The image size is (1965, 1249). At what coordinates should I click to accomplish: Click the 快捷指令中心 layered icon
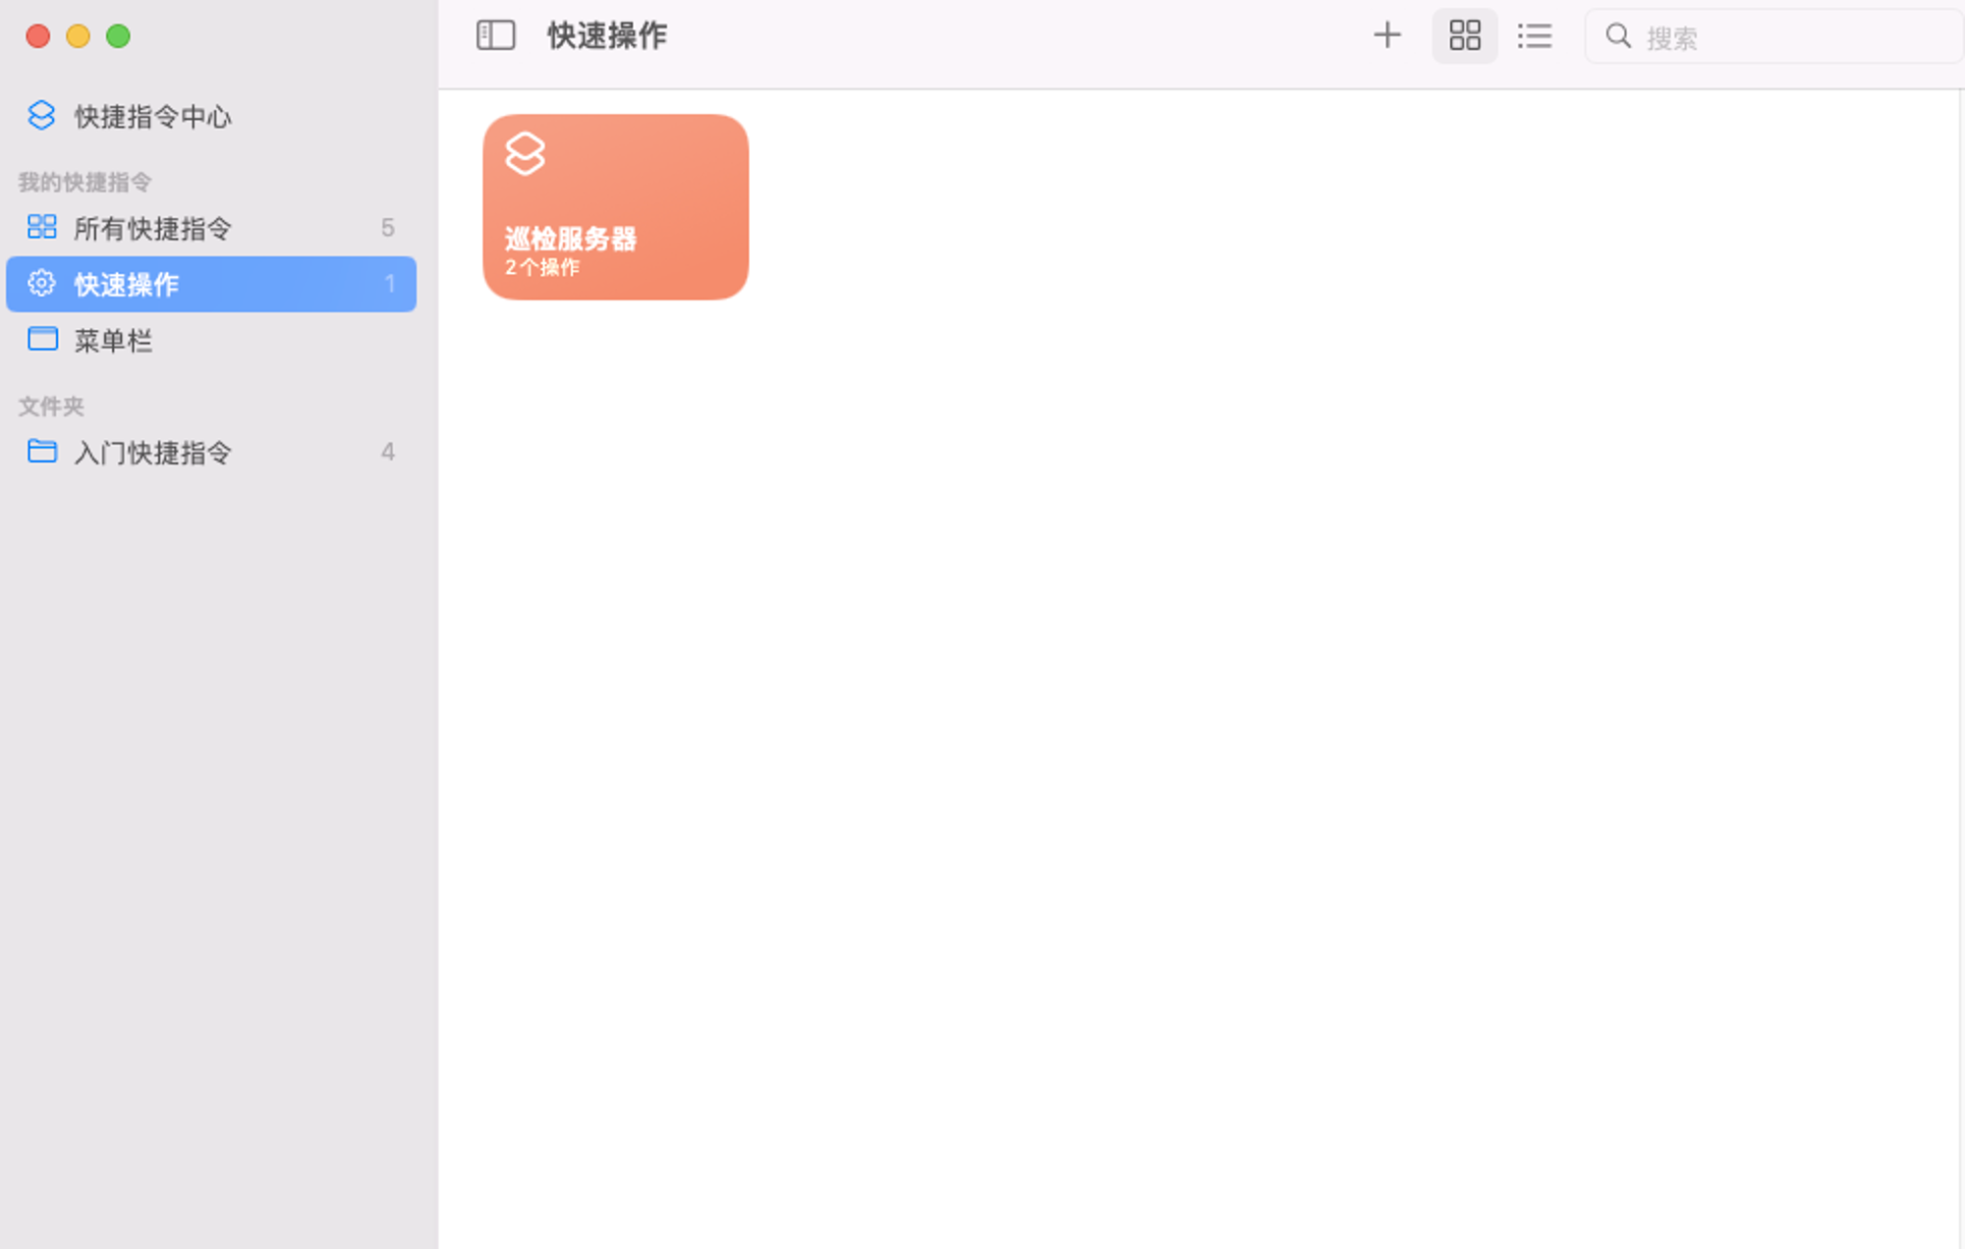point(41,115)
